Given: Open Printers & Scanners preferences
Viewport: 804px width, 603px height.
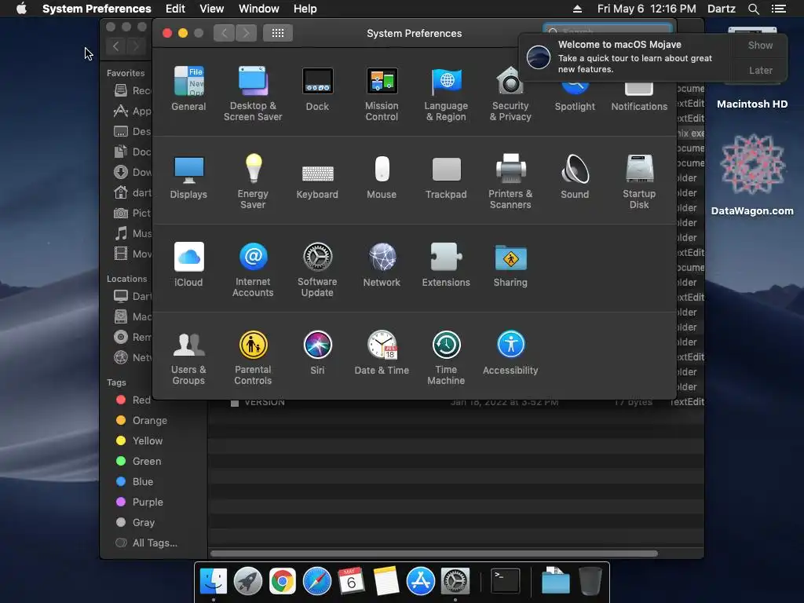Looking at the screenshot, I should (510, 181).
